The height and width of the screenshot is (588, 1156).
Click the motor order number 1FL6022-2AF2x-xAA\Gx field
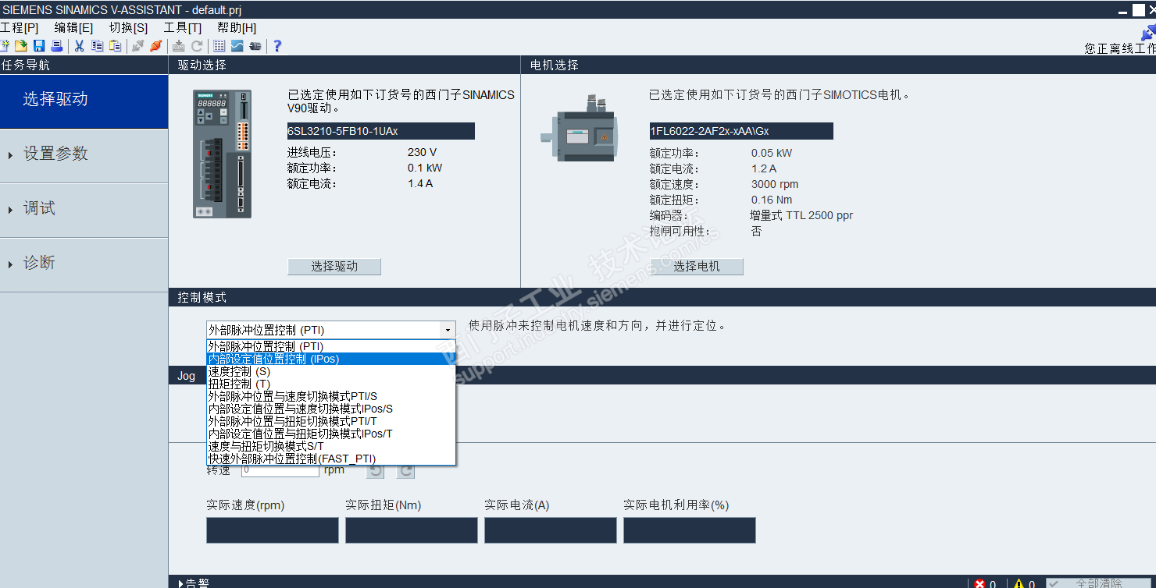click(740, 131)
